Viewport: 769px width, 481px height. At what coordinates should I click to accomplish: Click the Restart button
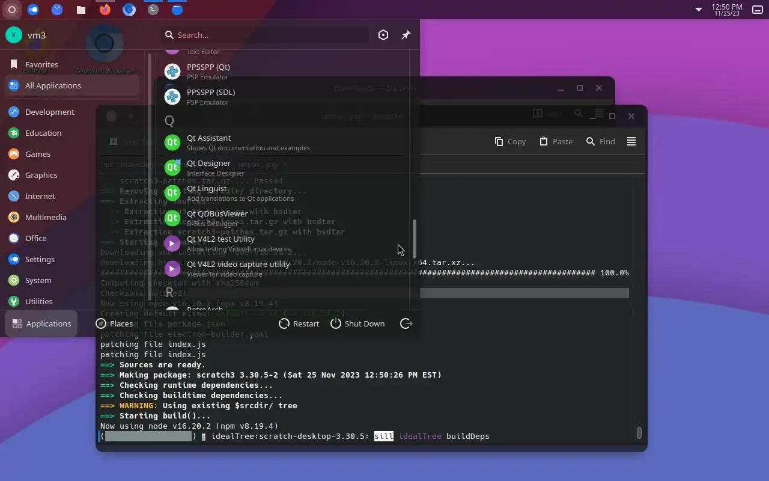(x=299, y=323)
